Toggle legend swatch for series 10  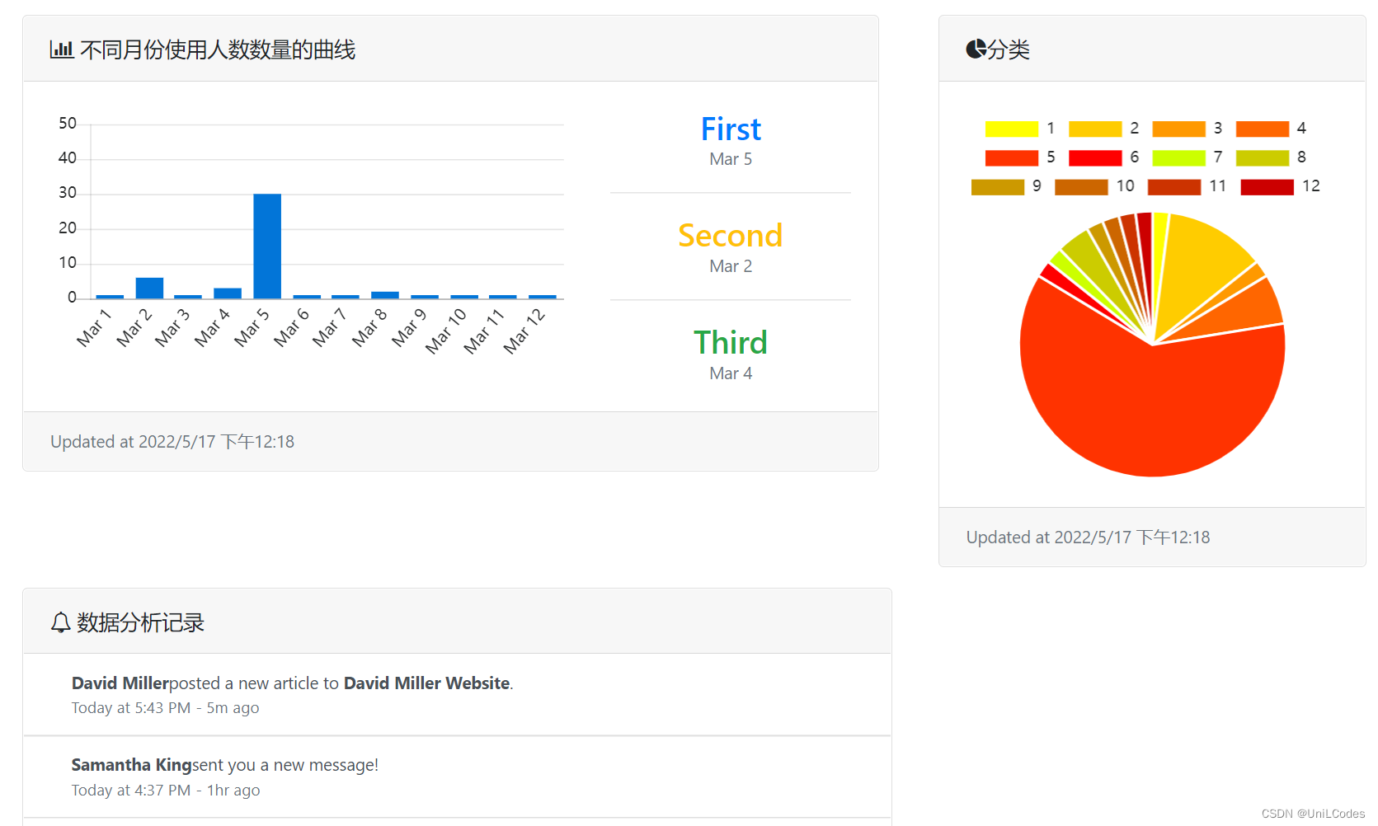click(1081, 186)
